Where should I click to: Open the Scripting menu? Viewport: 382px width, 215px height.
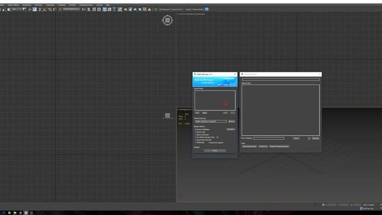pyautogui.click(x=61, y=5)
